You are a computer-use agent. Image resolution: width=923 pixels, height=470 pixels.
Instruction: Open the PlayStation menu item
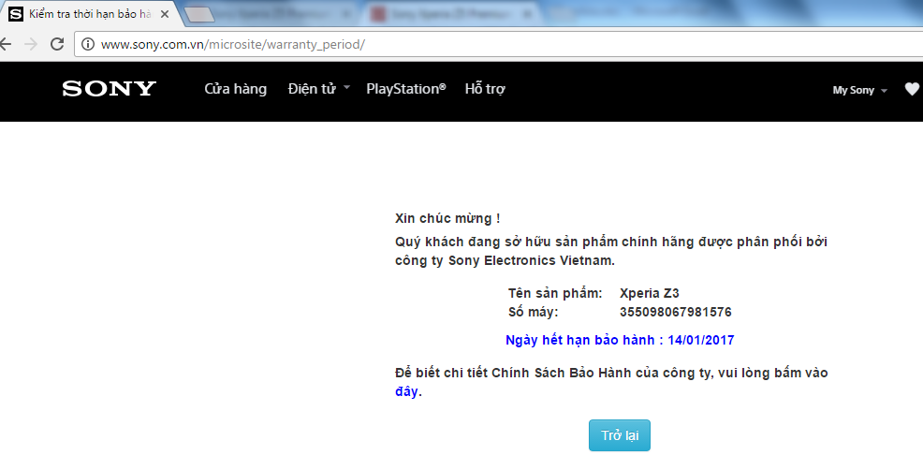pos(406,89)
